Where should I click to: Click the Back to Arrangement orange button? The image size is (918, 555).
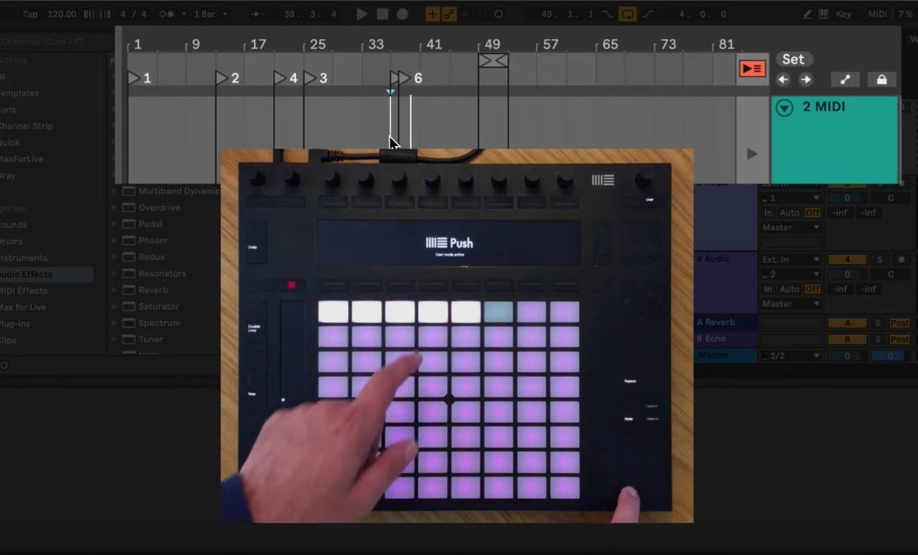coord(752,69)
